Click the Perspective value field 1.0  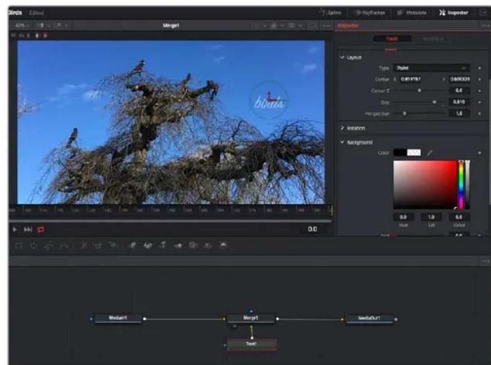point(460,114)
